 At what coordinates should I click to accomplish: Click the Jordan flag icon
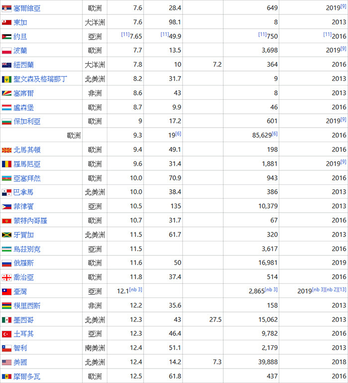coord(6,37)
